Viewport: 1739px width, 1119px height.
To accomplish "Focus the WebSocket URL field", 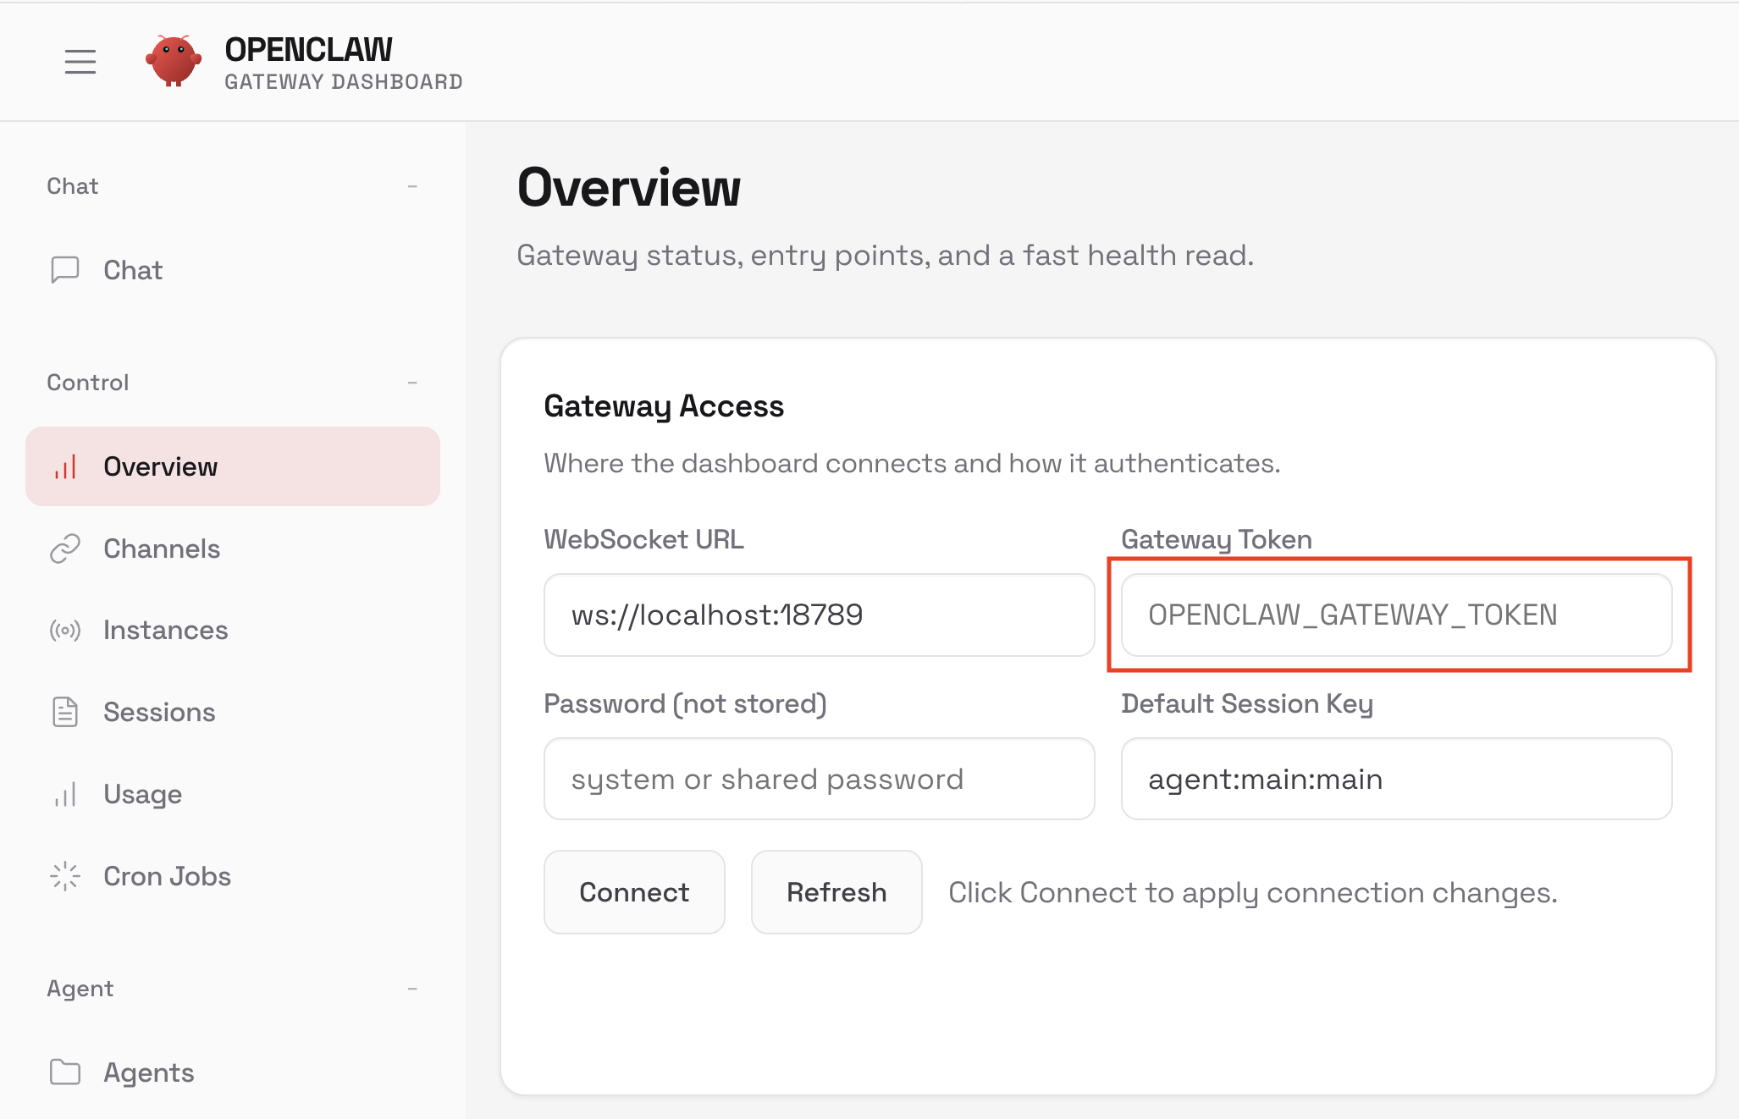I will [x=819, y=615].
